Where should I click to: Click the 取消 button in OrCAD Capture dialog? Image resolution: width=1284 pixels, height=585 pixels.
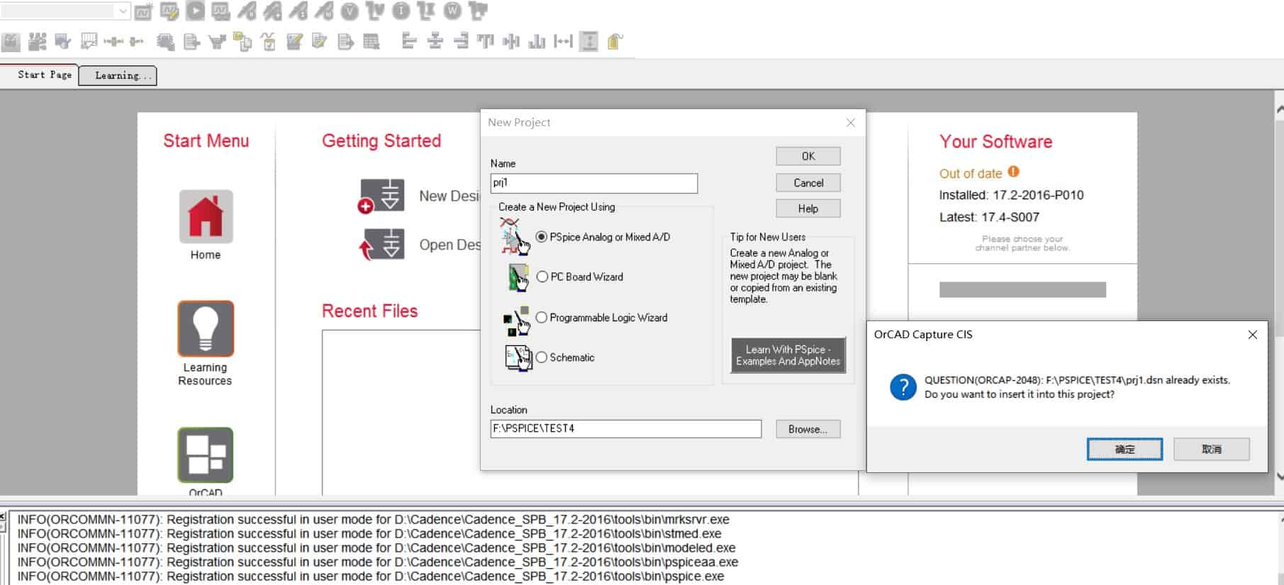point(1212,449)
